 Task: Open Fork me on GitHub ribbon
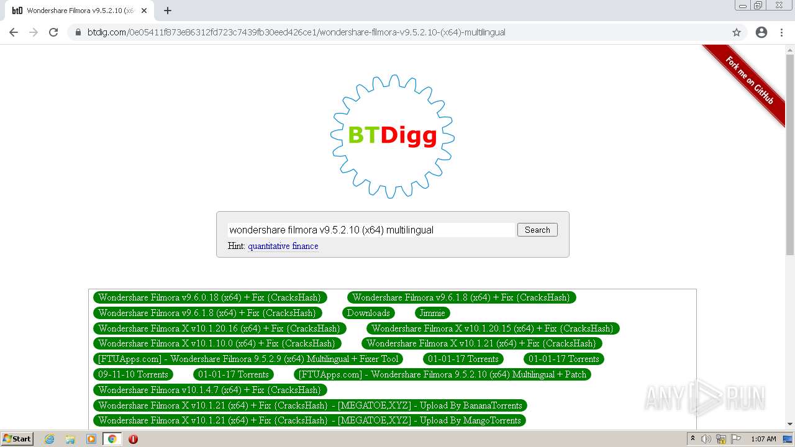(749, 81)
